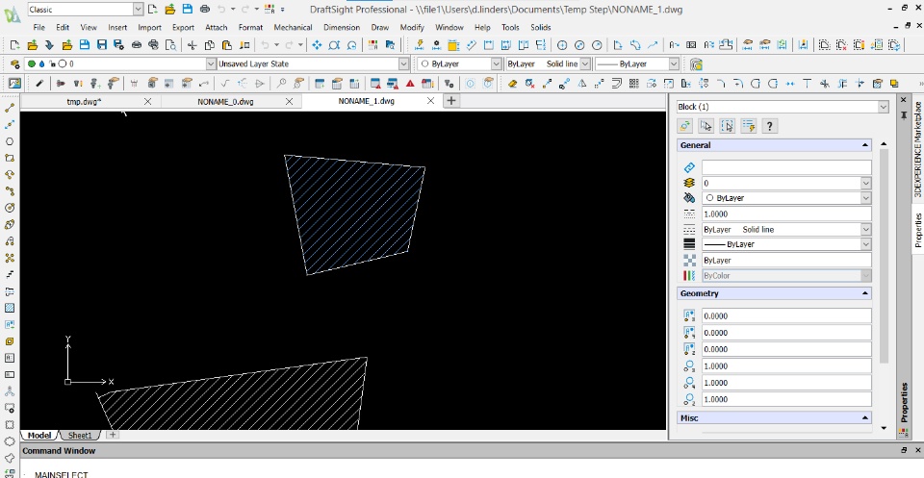Open the Block (1) selection dropdown

coord(883,107)
